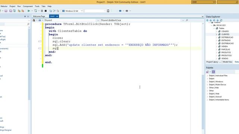This screenshot has height=134, width=239.
Task: Click second Data Explorer toolbar icon
Action: click(211, 20)
